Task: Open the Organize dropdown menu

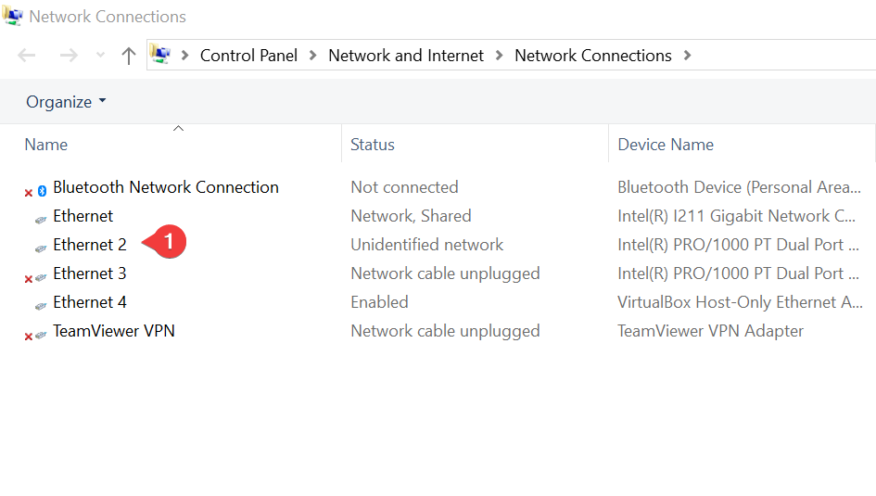Action: (66, 102)
